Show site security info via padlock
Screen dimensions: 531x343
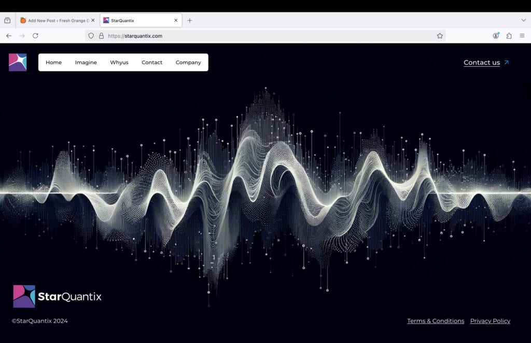click(101, 36)
